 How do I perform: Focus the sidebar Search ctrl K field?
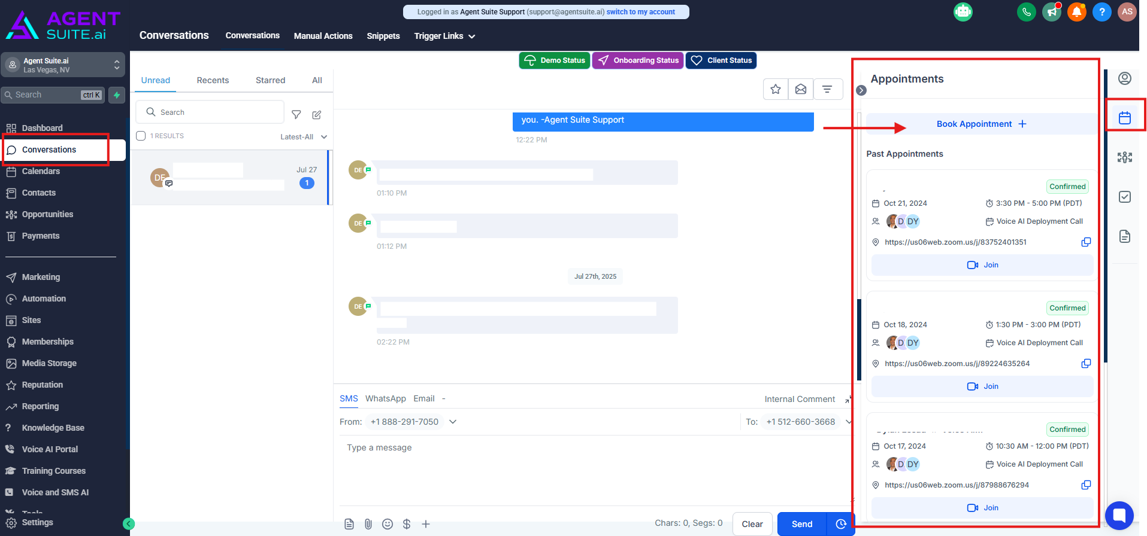[53, 95]
